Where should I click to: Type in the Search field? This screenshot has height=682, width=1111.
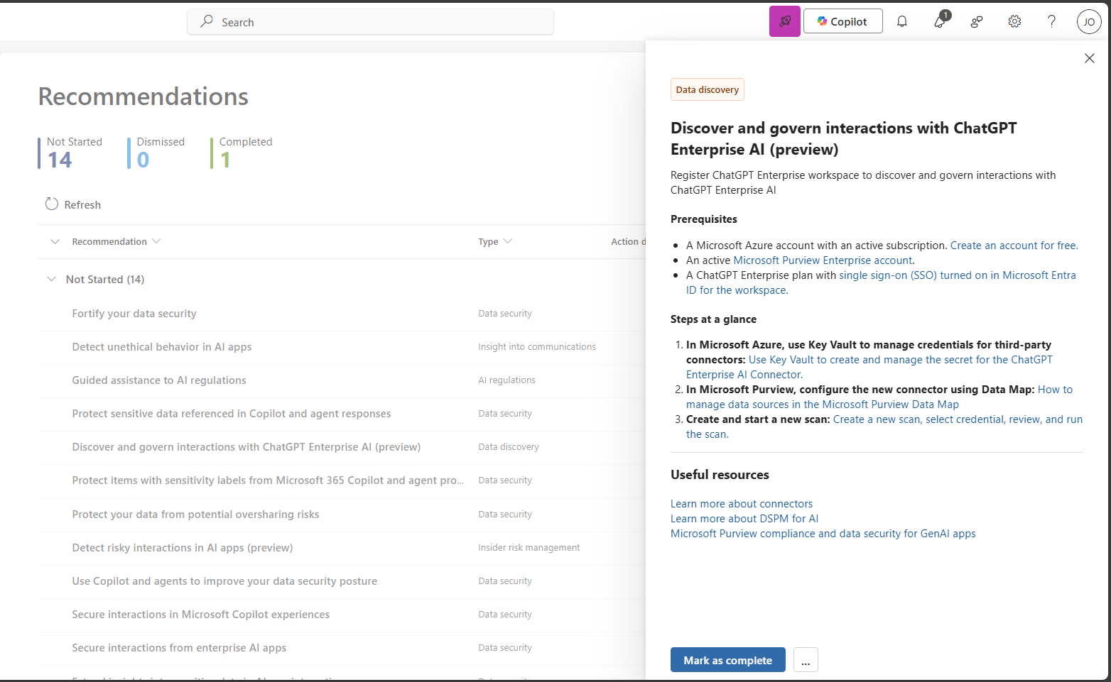pyautogui.click(x=371, y=21)
